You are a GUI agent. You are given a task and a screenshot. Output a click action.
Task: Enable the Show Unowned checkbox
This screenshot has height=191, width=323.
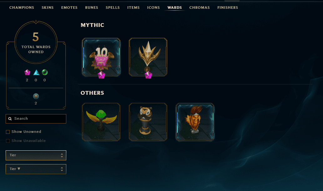[8, 132]
